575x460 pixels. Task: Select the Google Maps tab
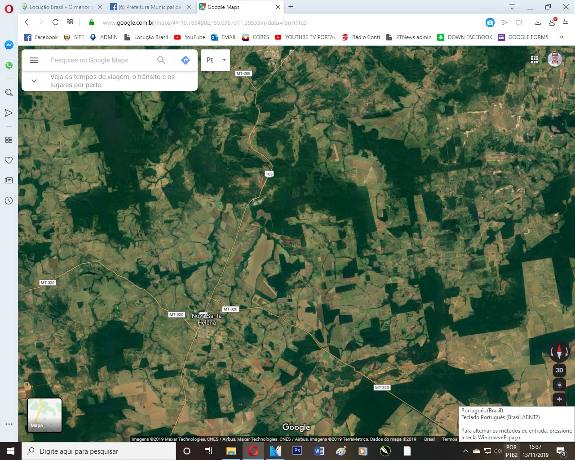[x=240, y=7]
